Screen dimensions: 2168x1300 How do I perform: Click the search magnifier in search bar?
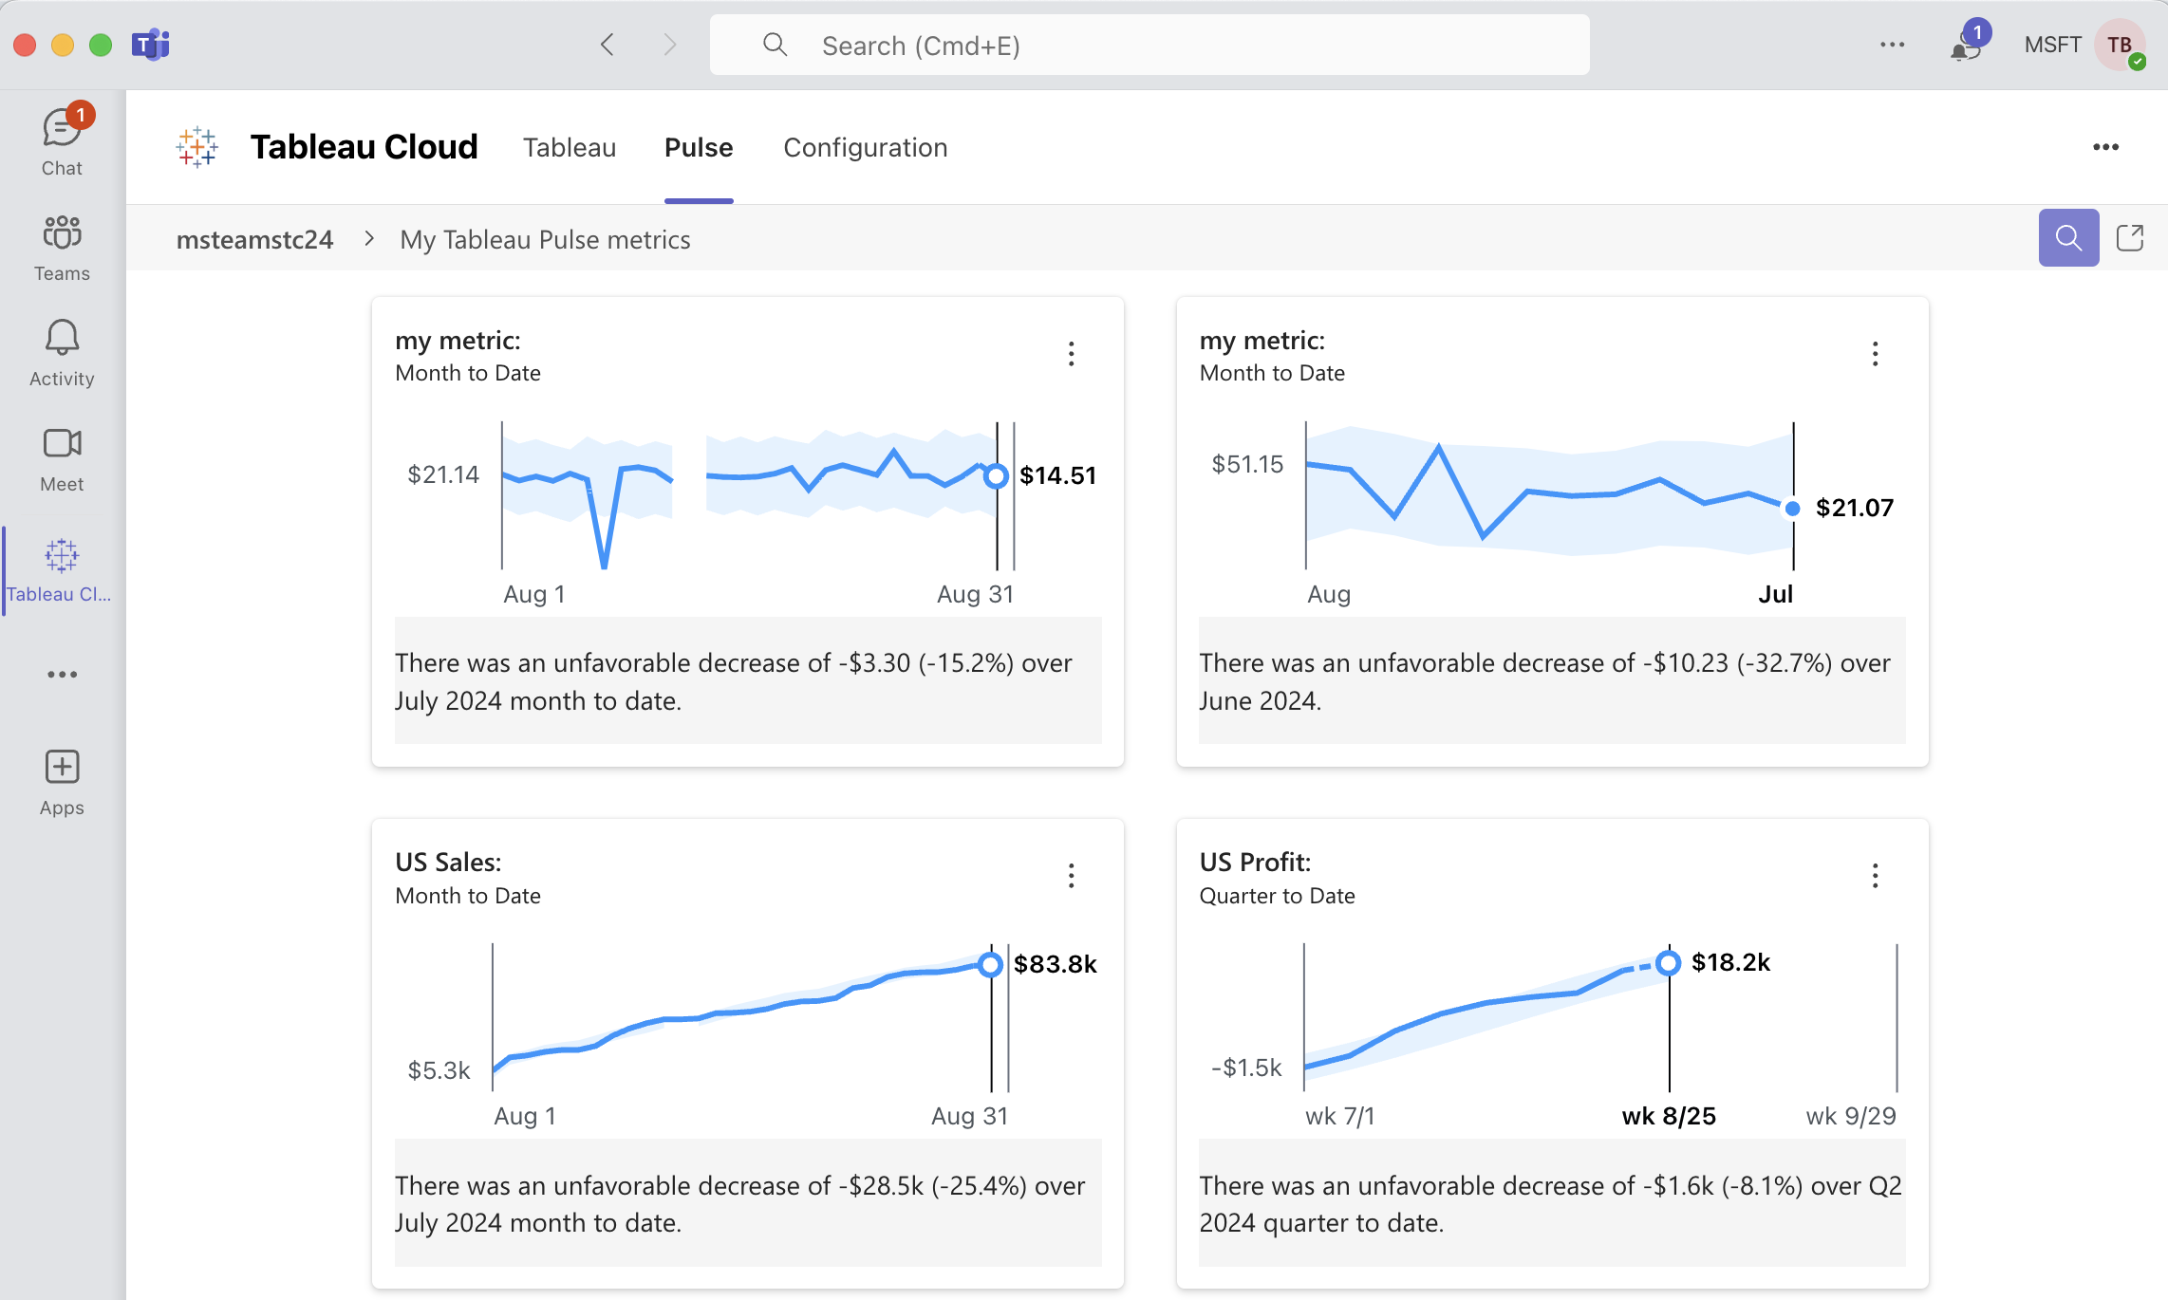[775, 45]
